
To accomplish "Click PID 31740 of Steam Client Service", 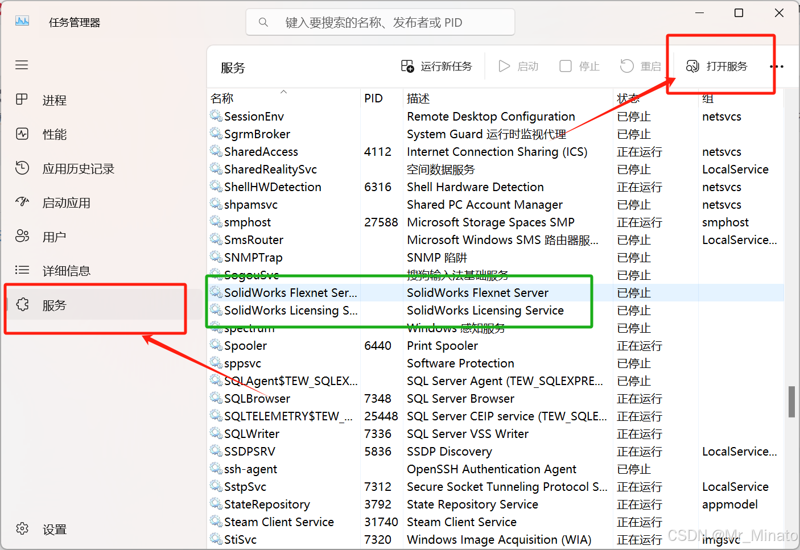I will point(381,522).
